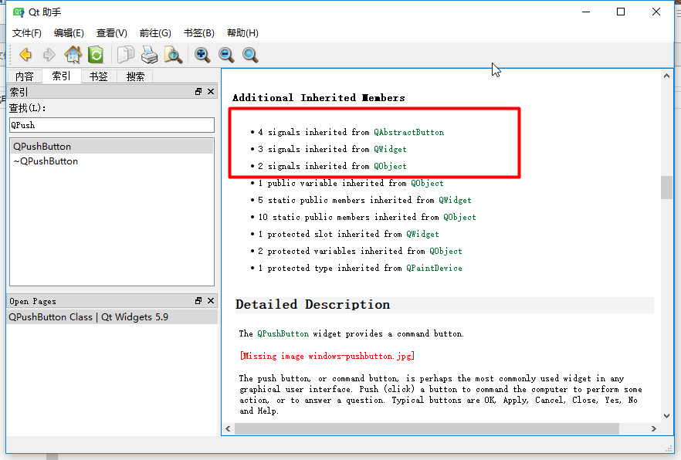681x460 pixels.
Task: Maximize the Qt 助手 window
Action: tap(621, 12)
